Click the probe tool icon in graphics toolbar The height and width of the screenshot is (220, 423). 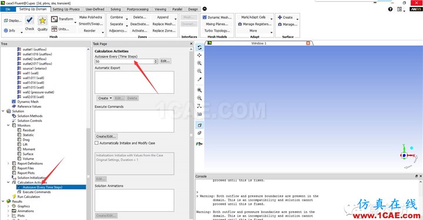click(199, 79)
